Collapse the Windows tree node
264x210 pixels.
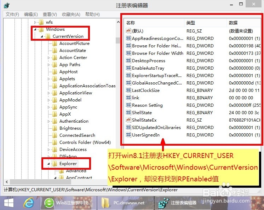35,29
